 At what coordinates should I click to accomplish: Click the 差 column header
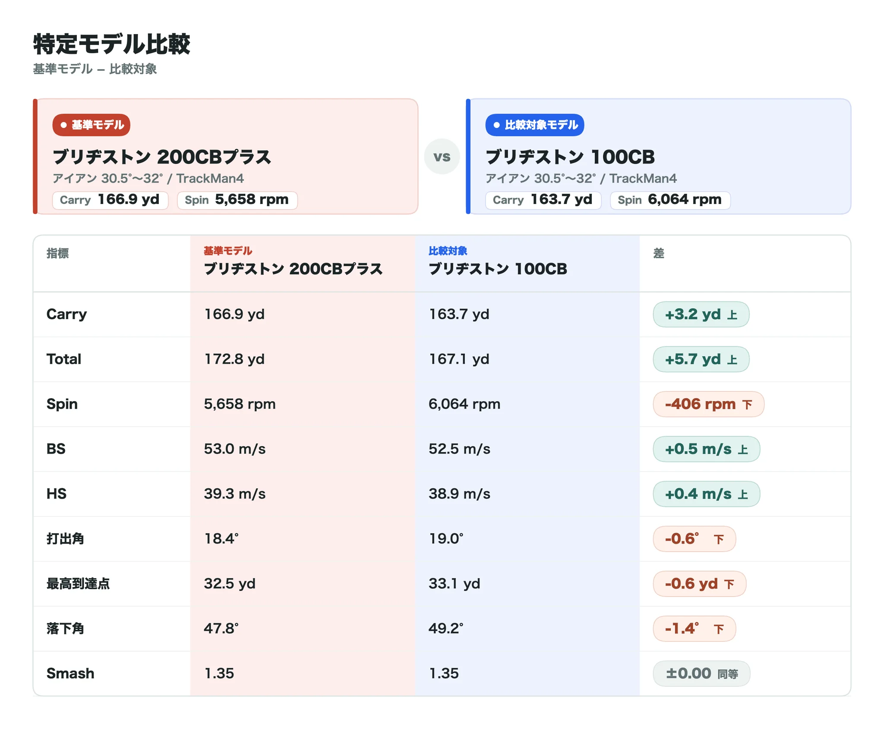(x=659, y=253)
